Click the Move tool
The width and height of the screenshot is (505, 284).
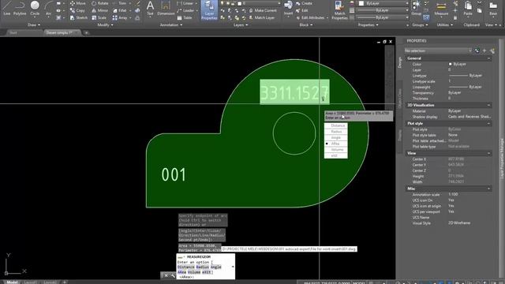77,3
